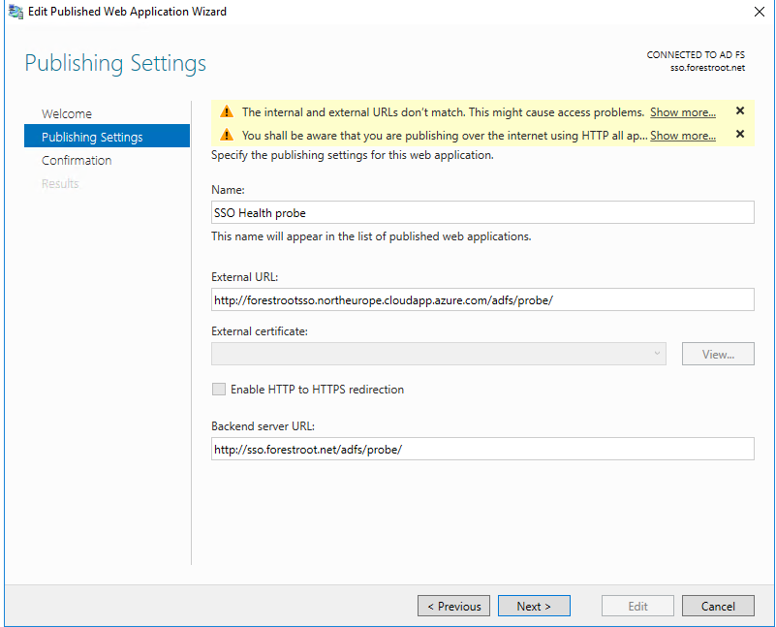
Task: Click the View certificate button
Action: pos(718,354)
